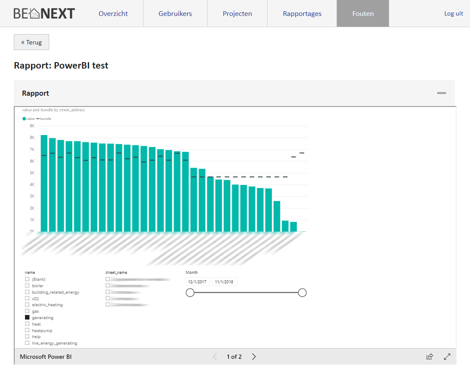
Task: Collapse the Rapport panel with minus icon
Action: (x=441, y=93)
